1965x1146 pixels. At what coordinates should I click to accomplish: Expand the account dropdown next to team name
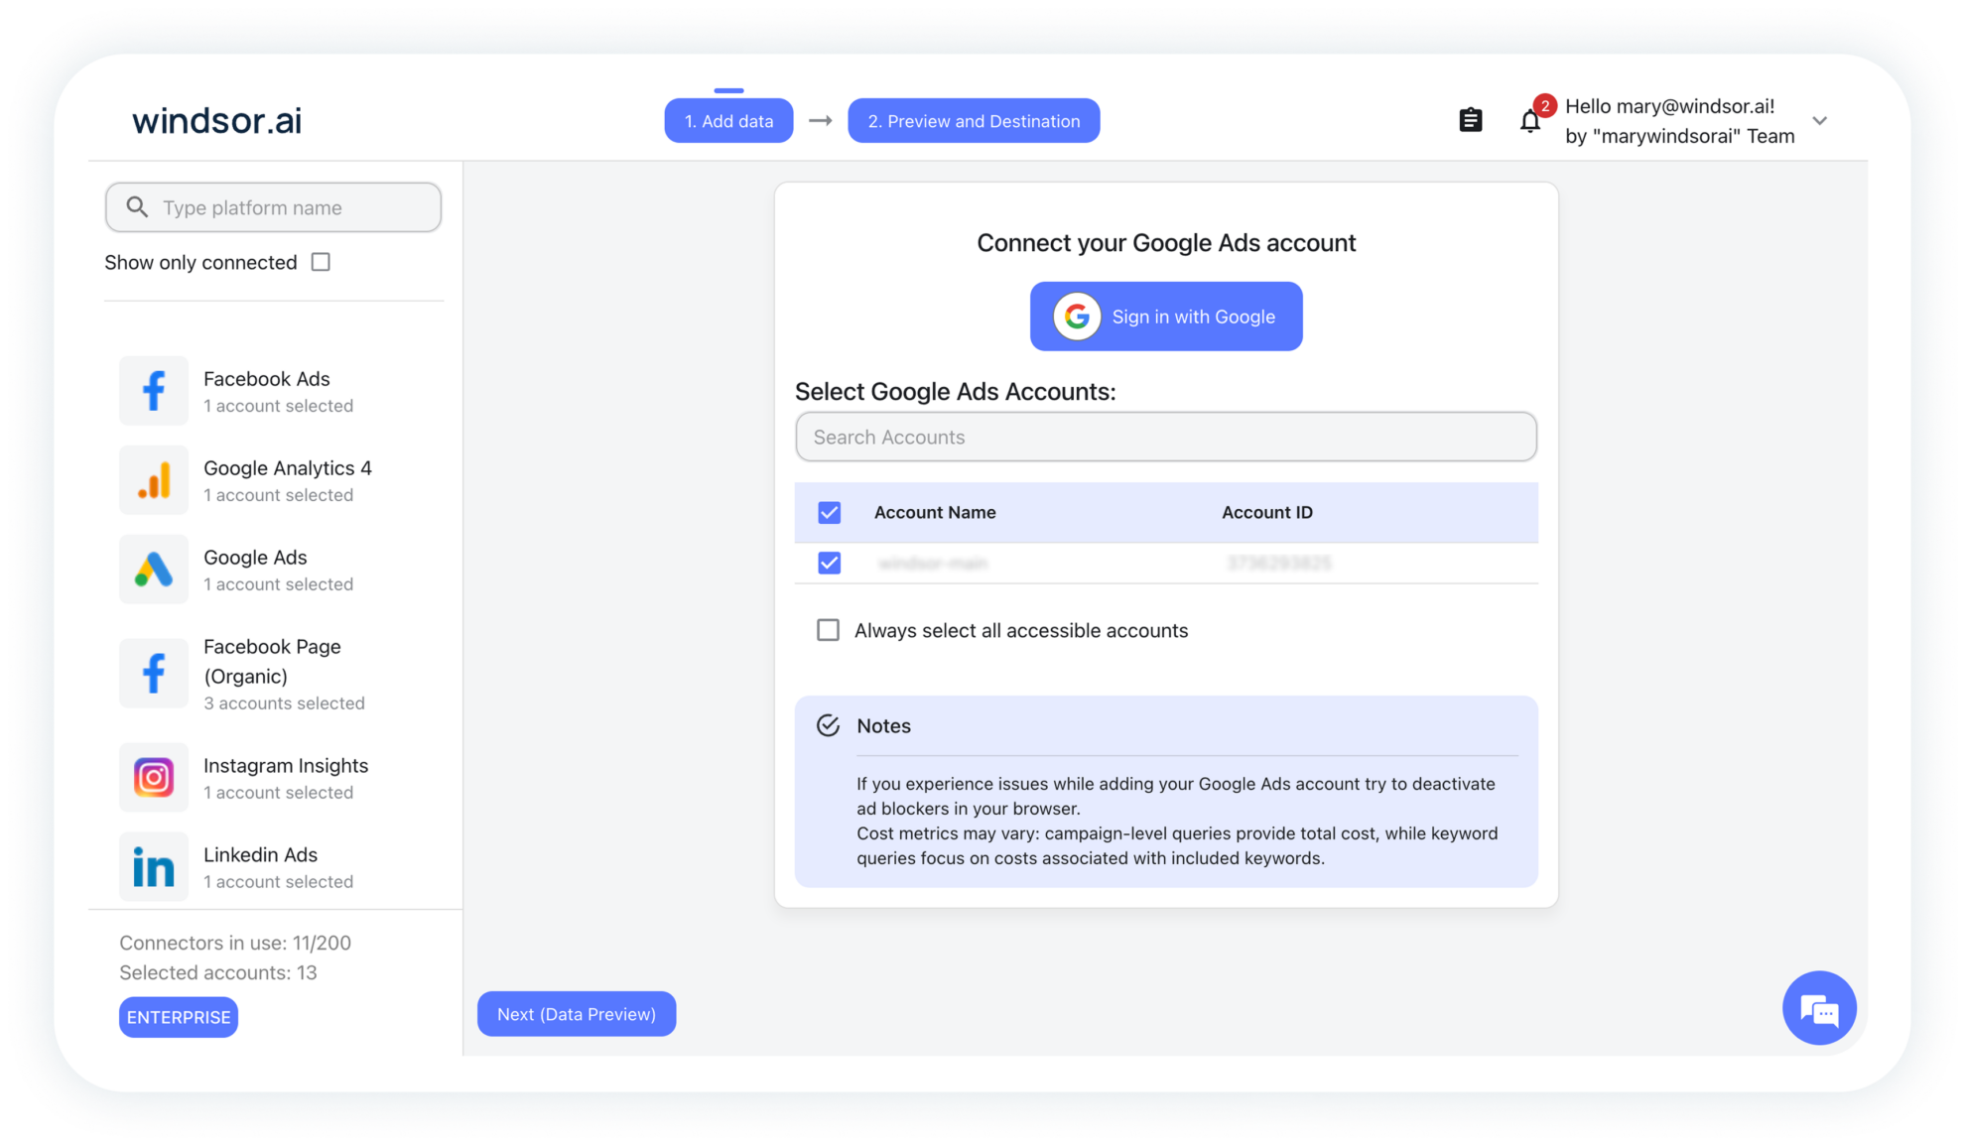pyautogui.click(x=1820, y=120)
